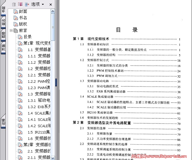Click contents line 第1章 现代变频技术

[127, 39]
